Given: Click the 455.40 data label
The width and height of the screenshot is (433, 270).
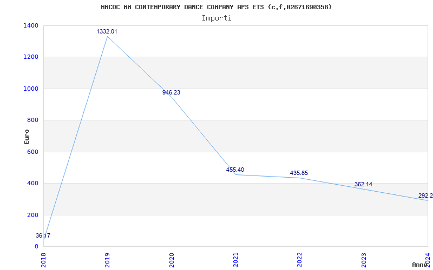Looking at the screenshot, I should (x=235, y=170).
